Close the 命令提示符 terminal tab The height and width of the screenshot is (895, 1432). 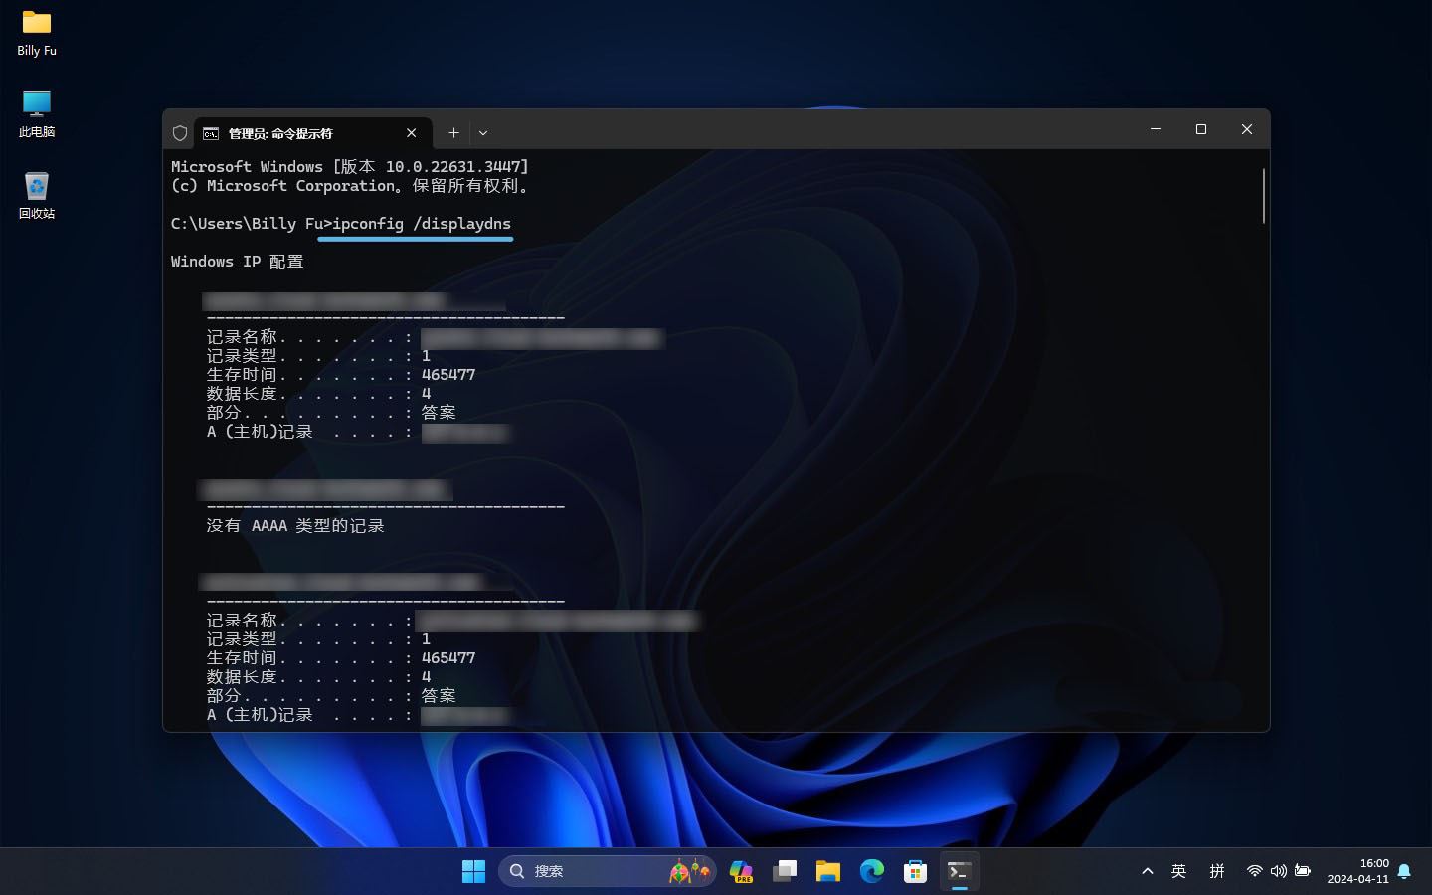pos(411,132)
